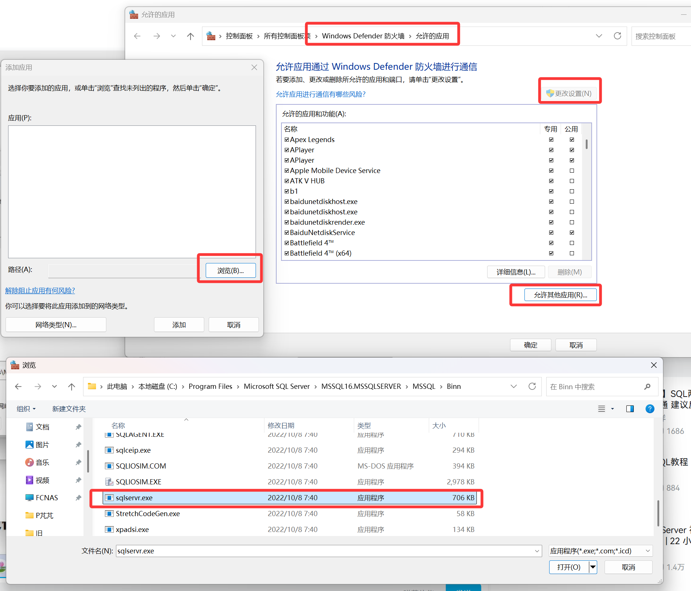
Task: Toggle Apple Mobile Device Service public checkbox
Action: point(572,170)
